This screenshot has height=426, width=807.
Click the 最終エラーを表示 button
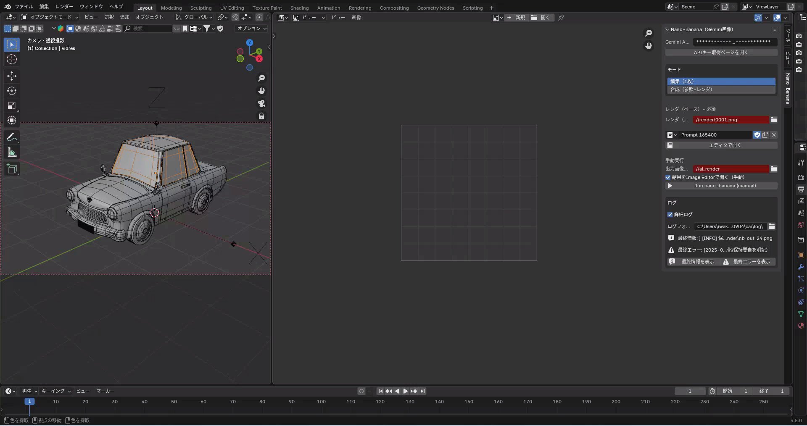[x=748, y=262]
